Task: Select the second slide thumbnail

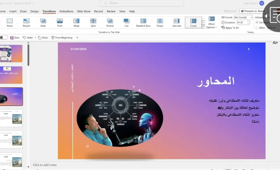Action: (11, 75)
